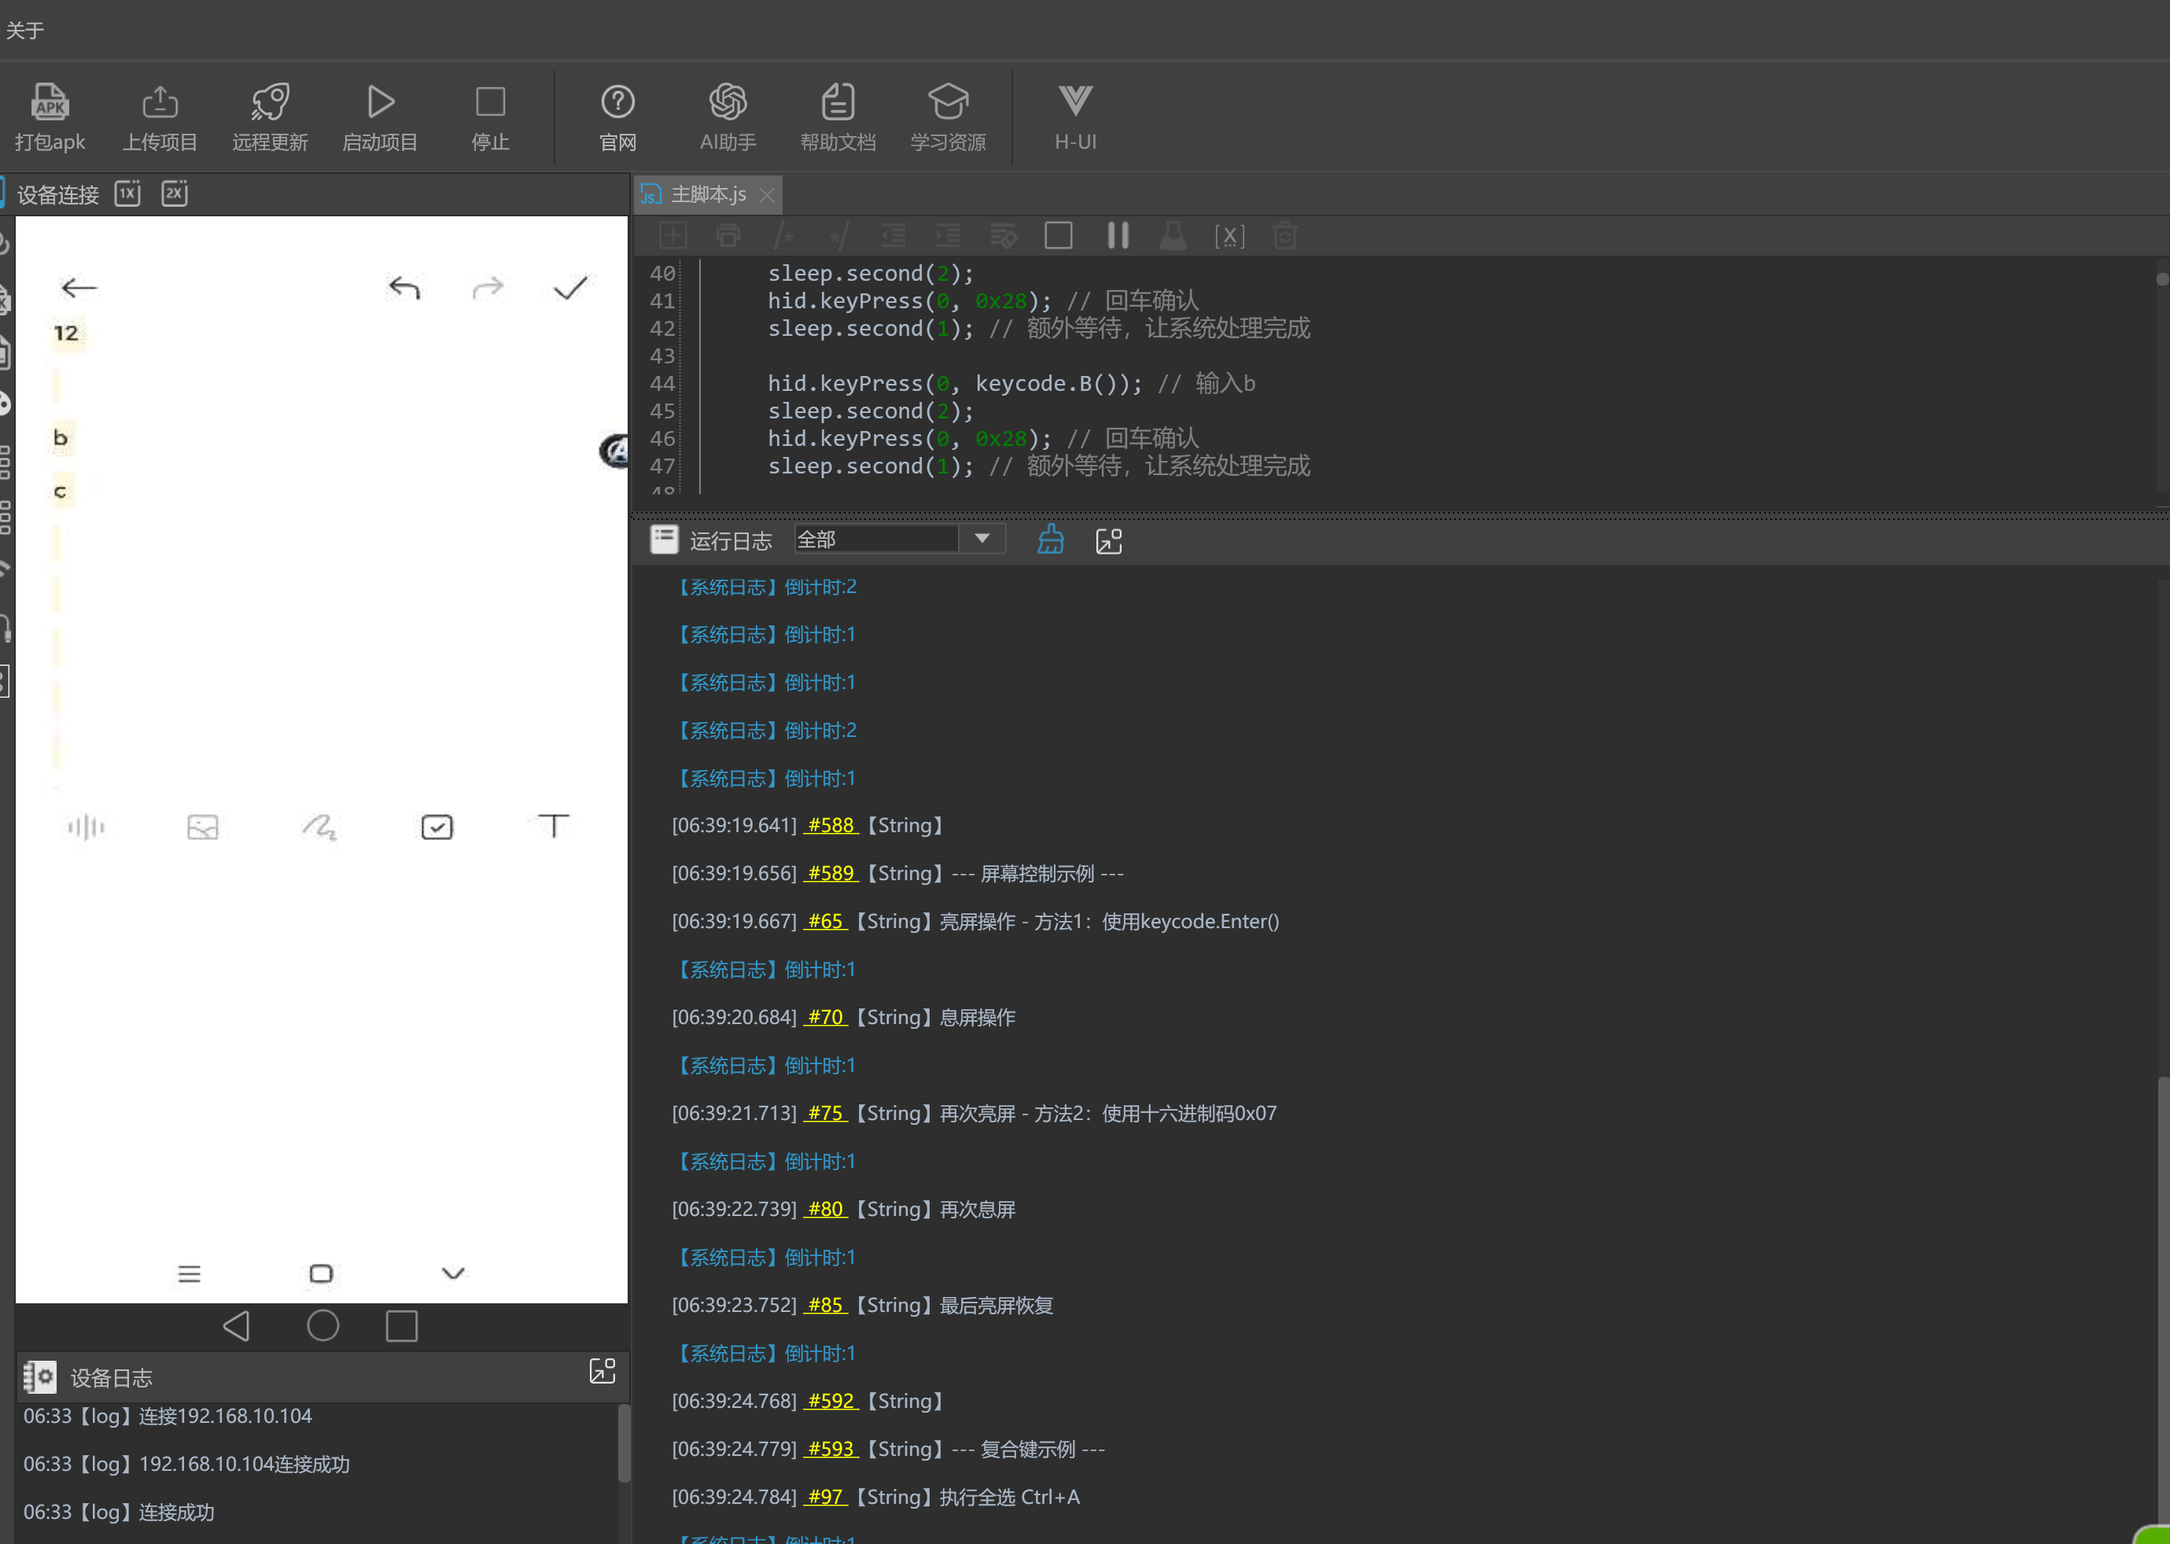The image size is (2170, 1544).
Task: Tap the back arrow in phone screen
Action: coord(78,287)
